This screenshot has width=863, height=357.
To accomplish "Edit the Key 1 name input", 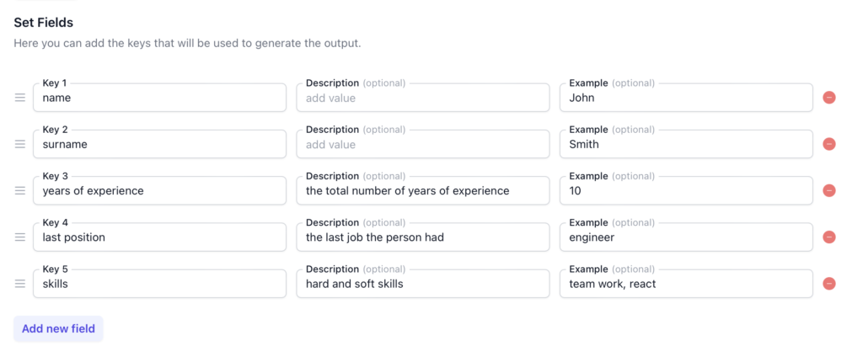I will (x=160, y=99).
